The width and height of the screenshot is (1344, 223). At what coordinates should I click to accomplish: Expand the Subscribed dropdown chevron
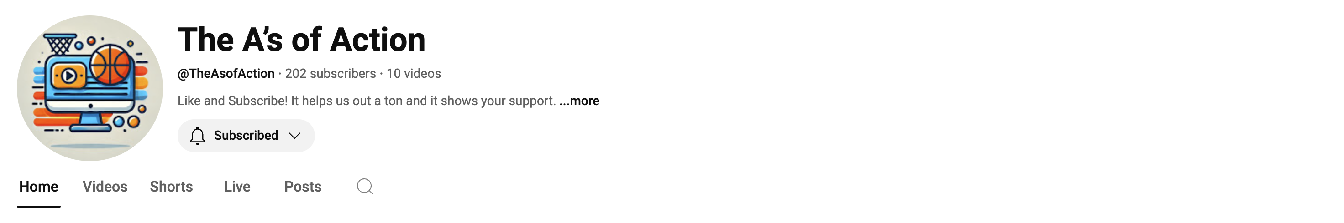295,136
